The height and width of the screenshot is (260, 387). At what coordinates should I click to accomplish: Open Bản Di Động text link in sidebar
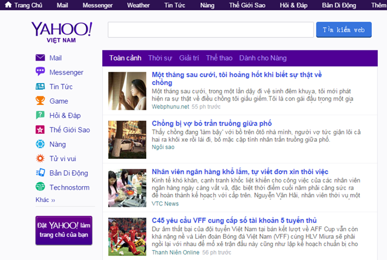(x=68, y=173)
